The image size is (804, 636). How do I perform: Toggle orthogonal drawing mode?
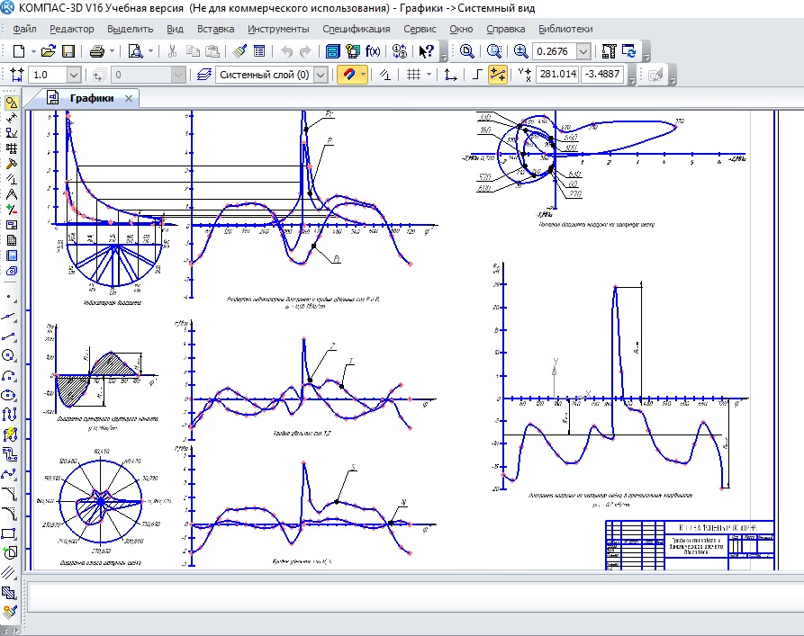pyautogui.click(x=476, y=75)
